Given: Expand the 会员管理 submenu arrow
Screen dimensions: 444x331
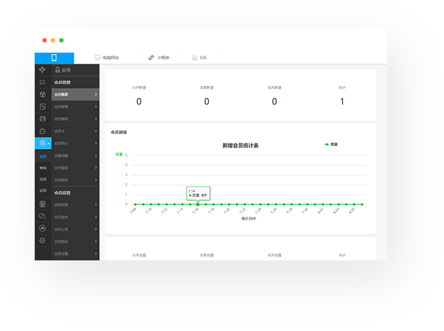Looking at the screenshot, I should (x=96, y=107).
